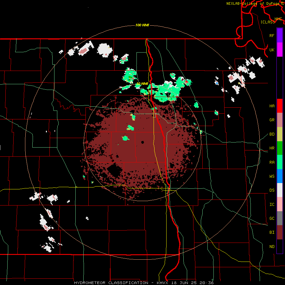Click the DS white legend swatch
This screenshot has height=285, width=285.
(x=280, y=190)
